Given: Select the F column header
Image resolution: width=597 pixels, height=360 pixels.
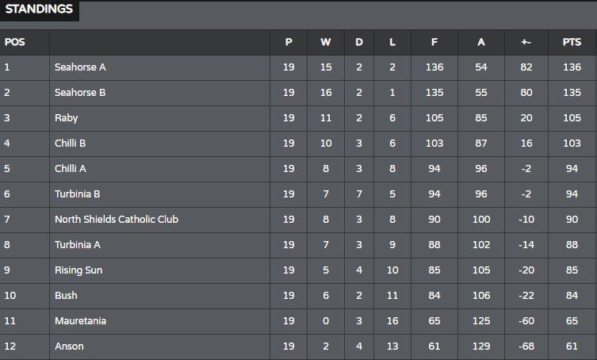Looking at the screenshot, I should pyautogui.click(x=434, y=42).
